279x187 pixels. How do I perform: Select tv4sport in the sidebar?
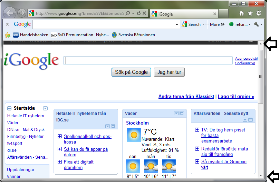15,144
